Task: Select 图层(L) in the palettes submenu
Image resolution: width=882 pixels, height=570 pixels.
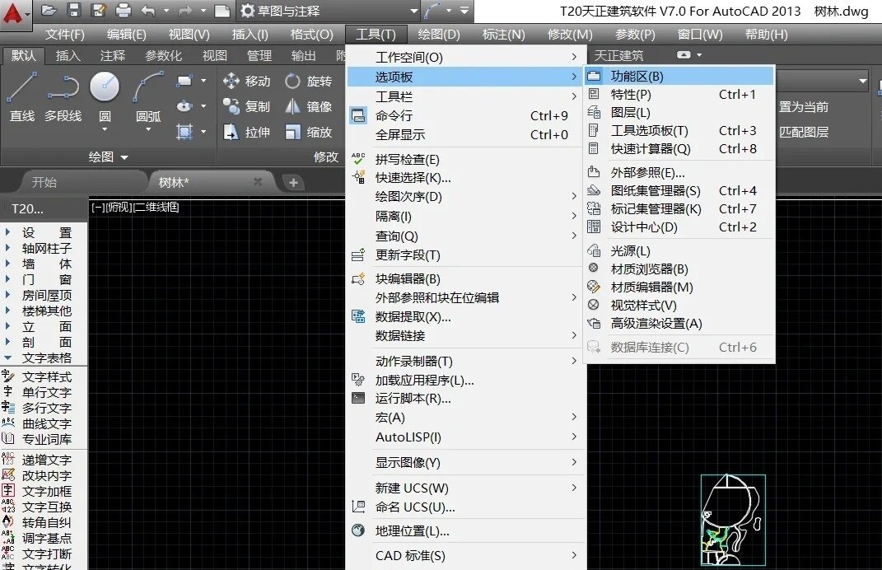Action: [679, 113]
